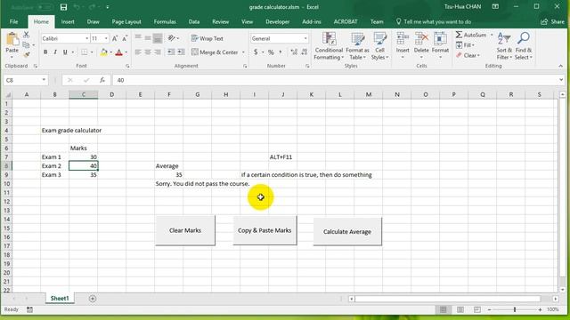Screen dimensions: 570x320
Task: Switch to the Formulas tab
Action: pos(165,21)
